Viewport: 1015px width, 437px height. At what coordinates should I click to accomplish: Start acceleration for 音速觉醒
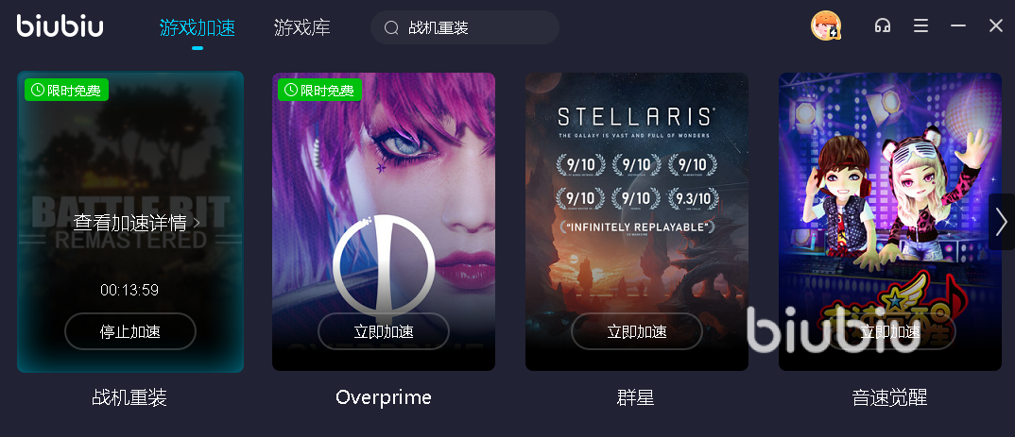889,331
